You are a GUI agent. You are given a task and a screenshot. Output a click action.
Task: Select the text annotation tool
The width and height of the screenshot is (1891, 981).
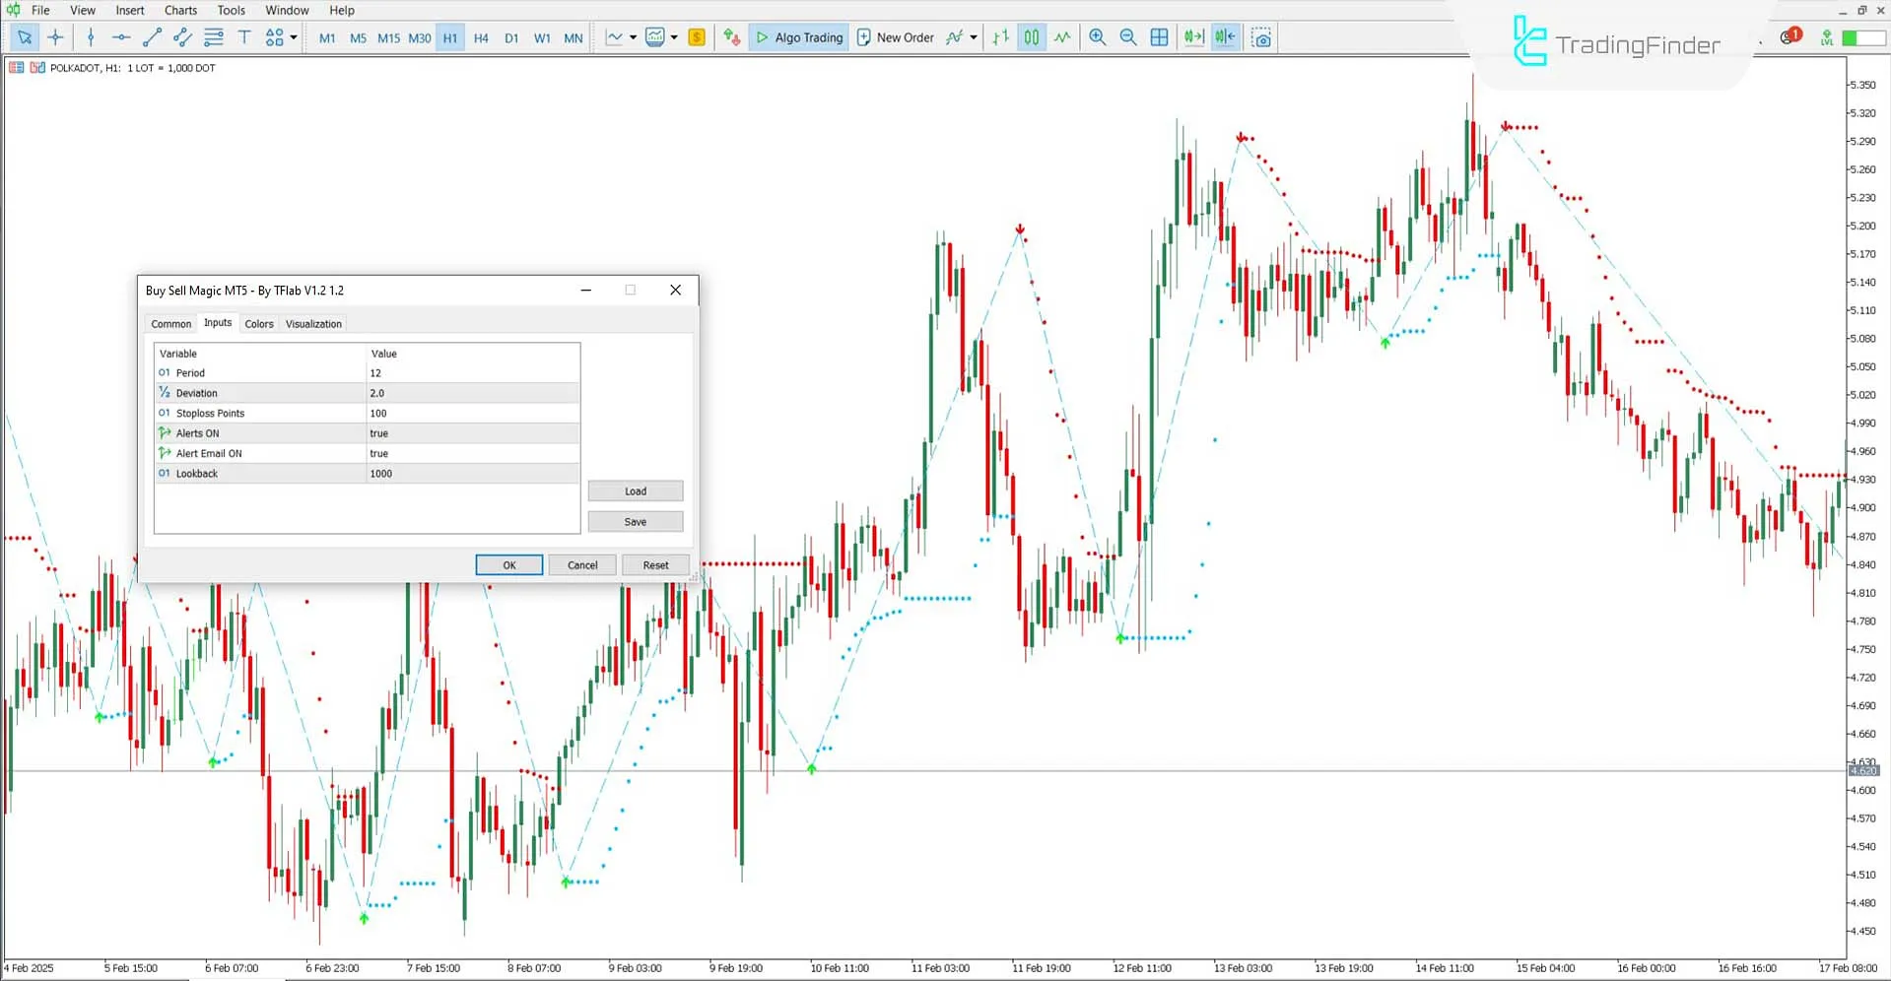point(244,37)
